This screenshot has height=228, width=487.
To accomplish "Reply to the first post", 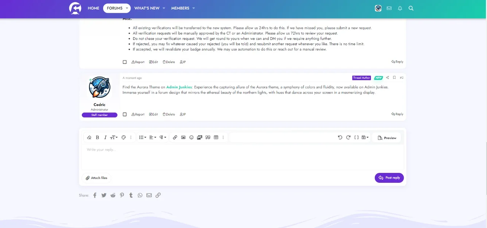I will (x=397, y=62).
